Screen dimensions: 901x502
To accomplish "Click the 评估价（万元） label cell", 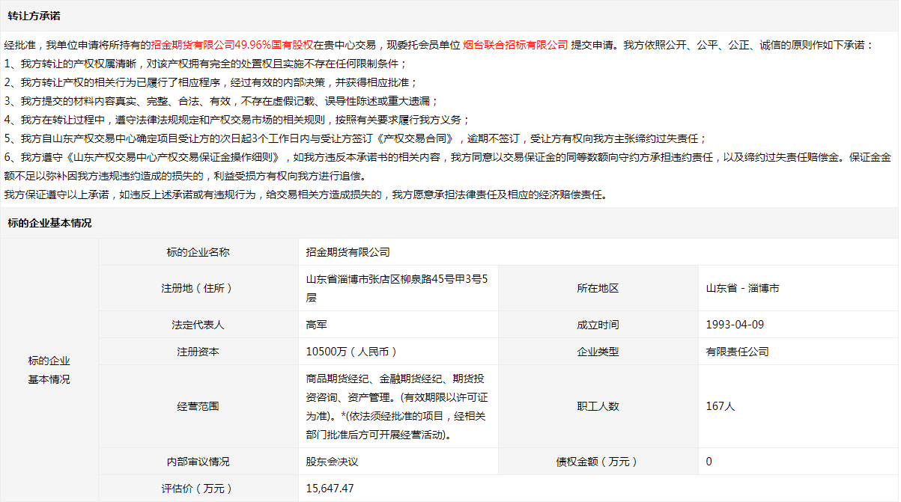I will (x=198, y=489).
